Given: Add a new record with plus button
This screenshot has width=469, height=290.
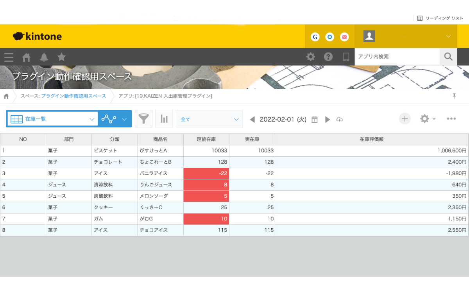Looking at the screenshot, I should (x=405, y=119).
